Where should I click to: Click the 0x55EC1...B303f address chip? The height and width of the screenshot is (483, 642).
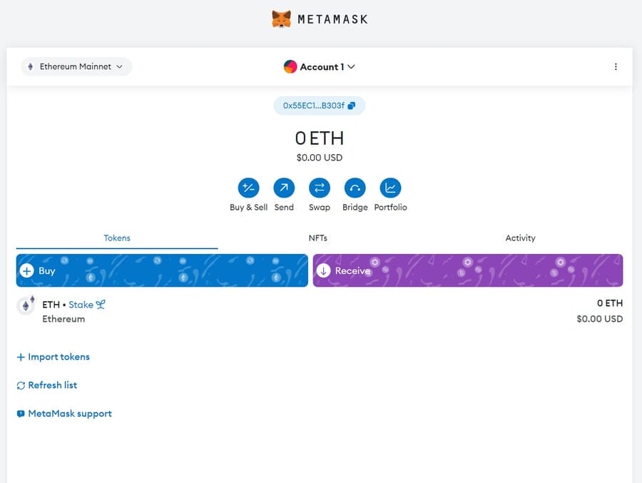click(x=314, y=105)
